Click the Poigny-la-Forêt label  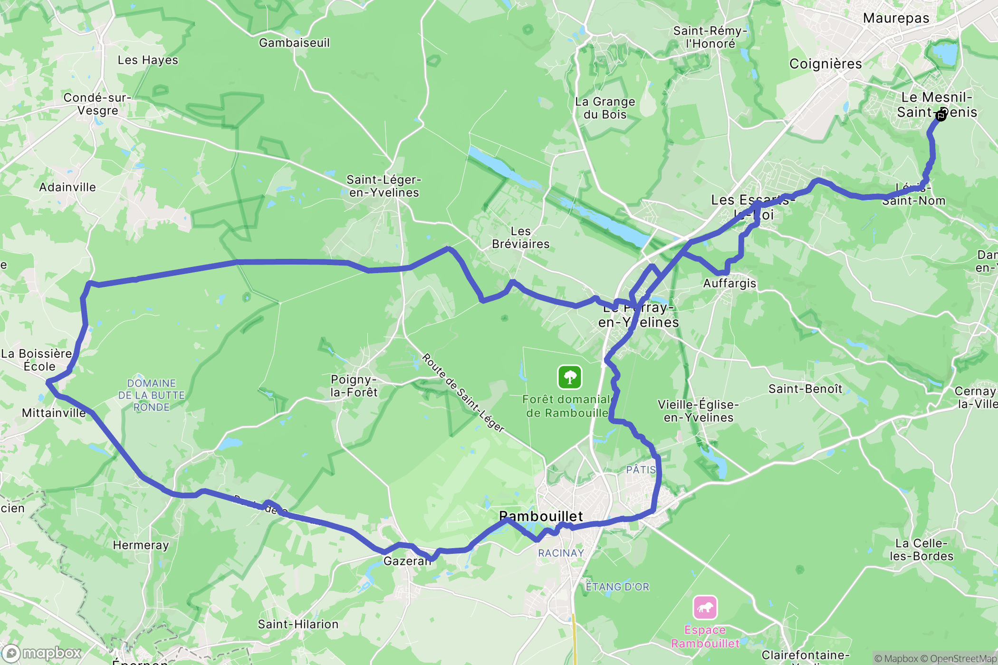(x=354, y=386)
